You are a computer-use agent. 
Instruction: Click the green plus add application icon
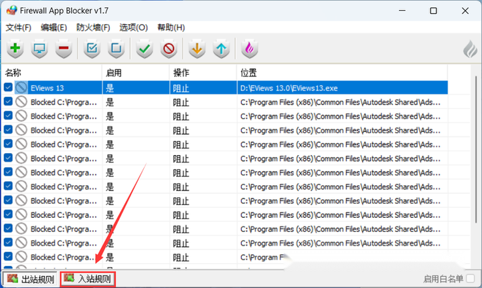pyautogui.click(x=15, y=49)
